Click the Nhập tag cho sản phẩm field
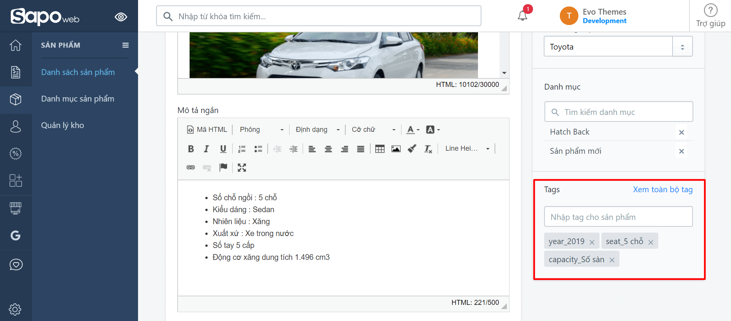The width and height of the screenshot is (731, 321). tap(618, 217)
